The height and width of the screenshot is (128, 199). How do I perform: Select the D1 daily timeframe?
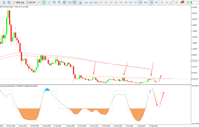135,2
